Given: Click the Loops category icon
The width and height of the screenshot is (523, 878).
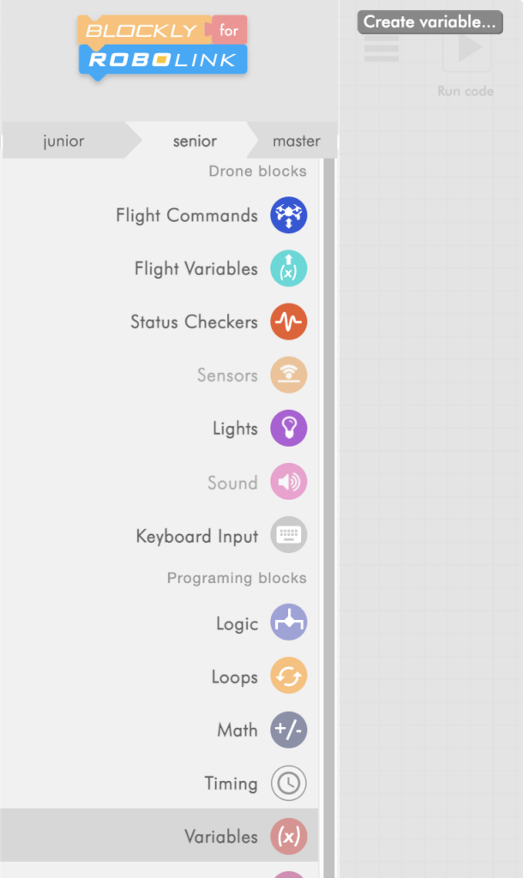Looking at the screenshot, I should tap(289, 677).
